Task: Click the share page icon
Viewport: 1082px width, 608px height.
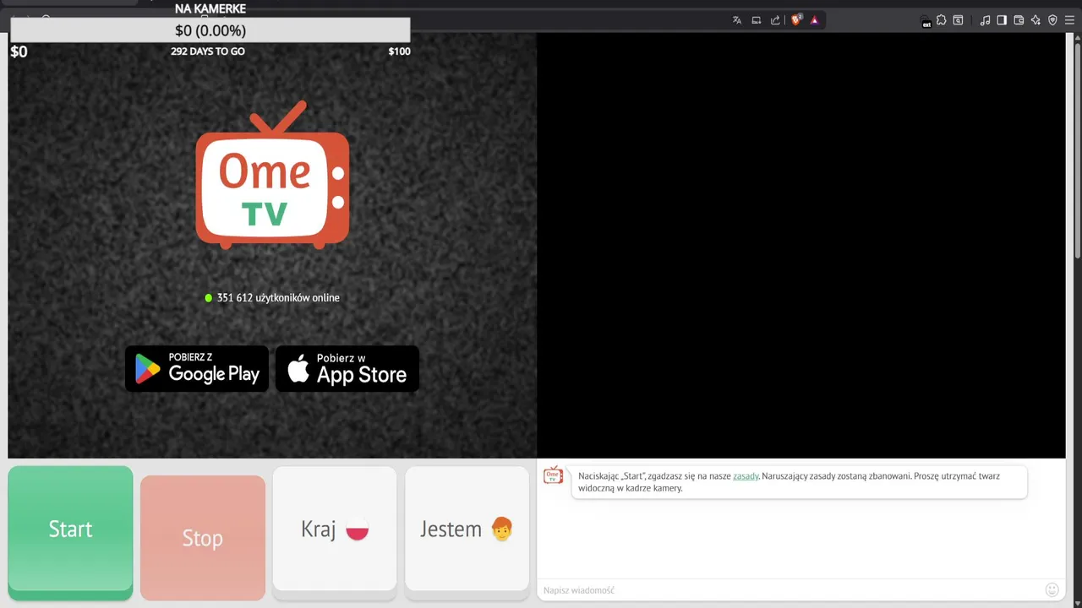Action: (775, 20)
